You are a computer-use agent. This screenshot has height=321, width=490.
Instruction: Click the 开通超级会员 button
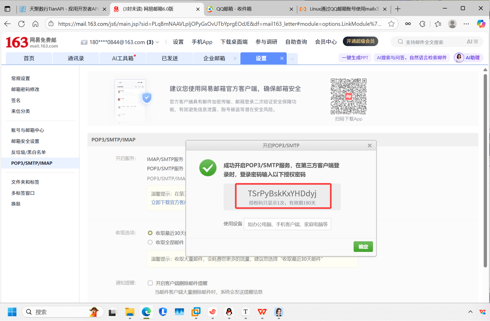[360, 41]
